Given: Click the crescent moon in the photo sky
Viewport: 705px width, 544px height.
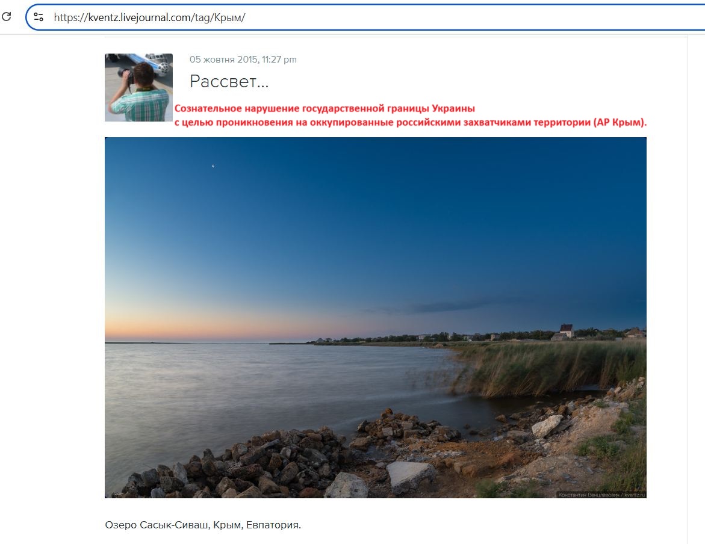Looking at the screenshot, I should coord(213,166).
